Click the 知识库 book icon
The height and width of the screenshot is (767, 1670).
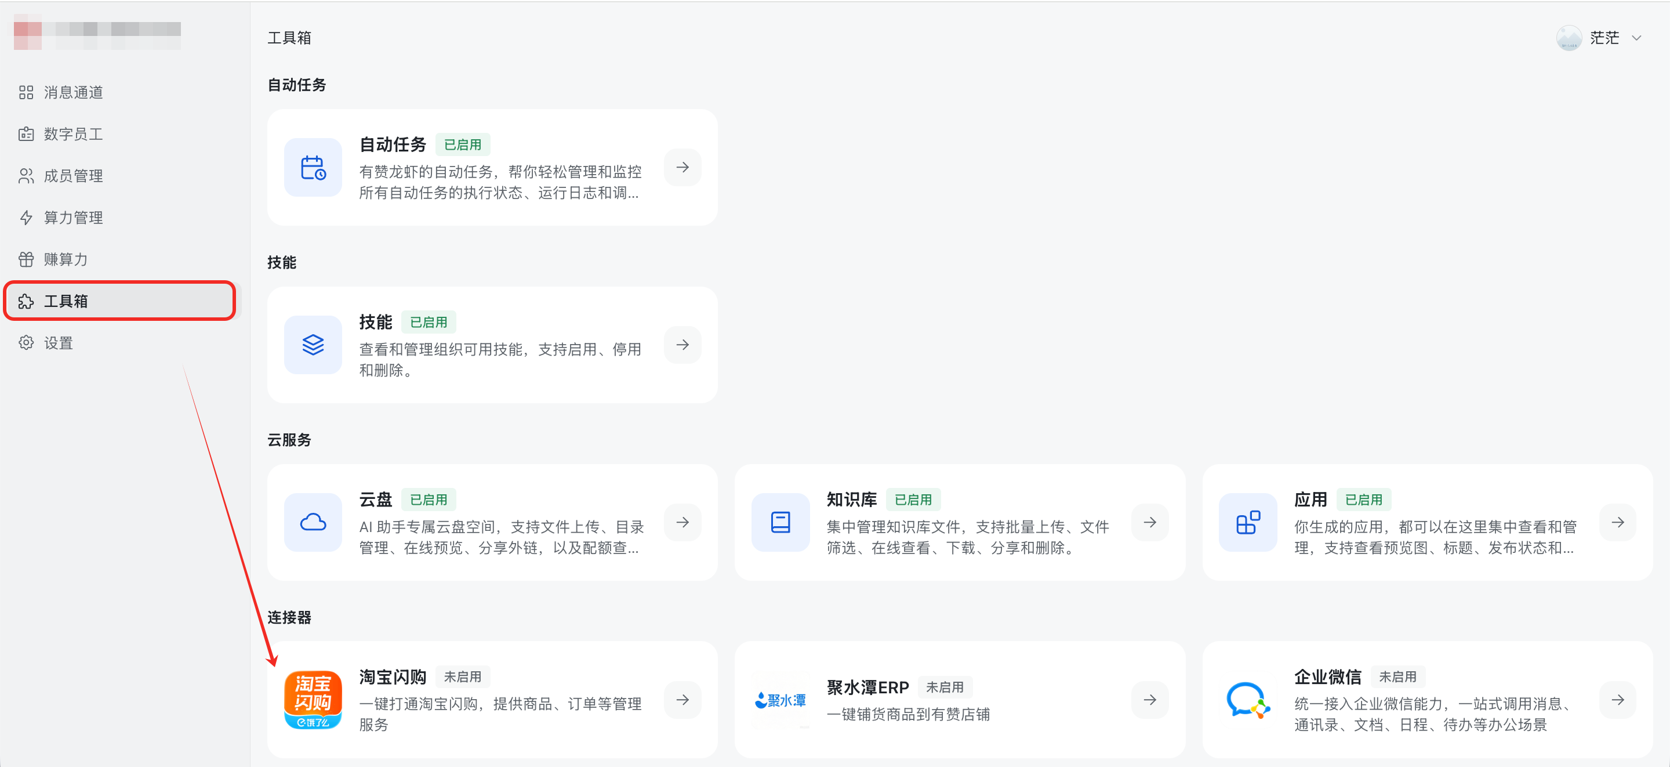click(x=780, y=522)
